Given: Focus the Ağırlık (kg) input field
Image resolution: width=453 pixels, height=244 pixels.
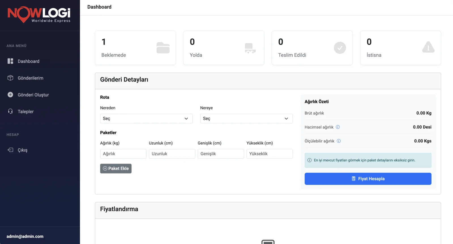Looking at the screenshot, I should click(x=123, y=154).
